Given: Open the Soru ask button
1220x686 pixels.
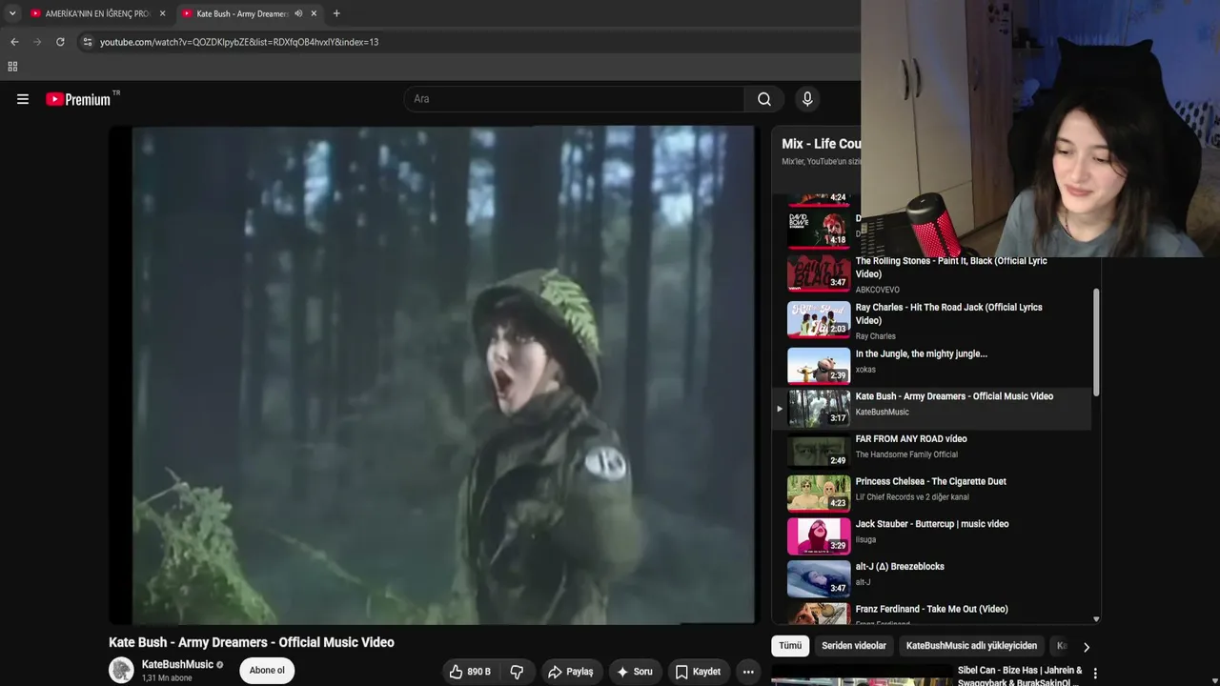Looking at the screenshot, I should point(635,672).
